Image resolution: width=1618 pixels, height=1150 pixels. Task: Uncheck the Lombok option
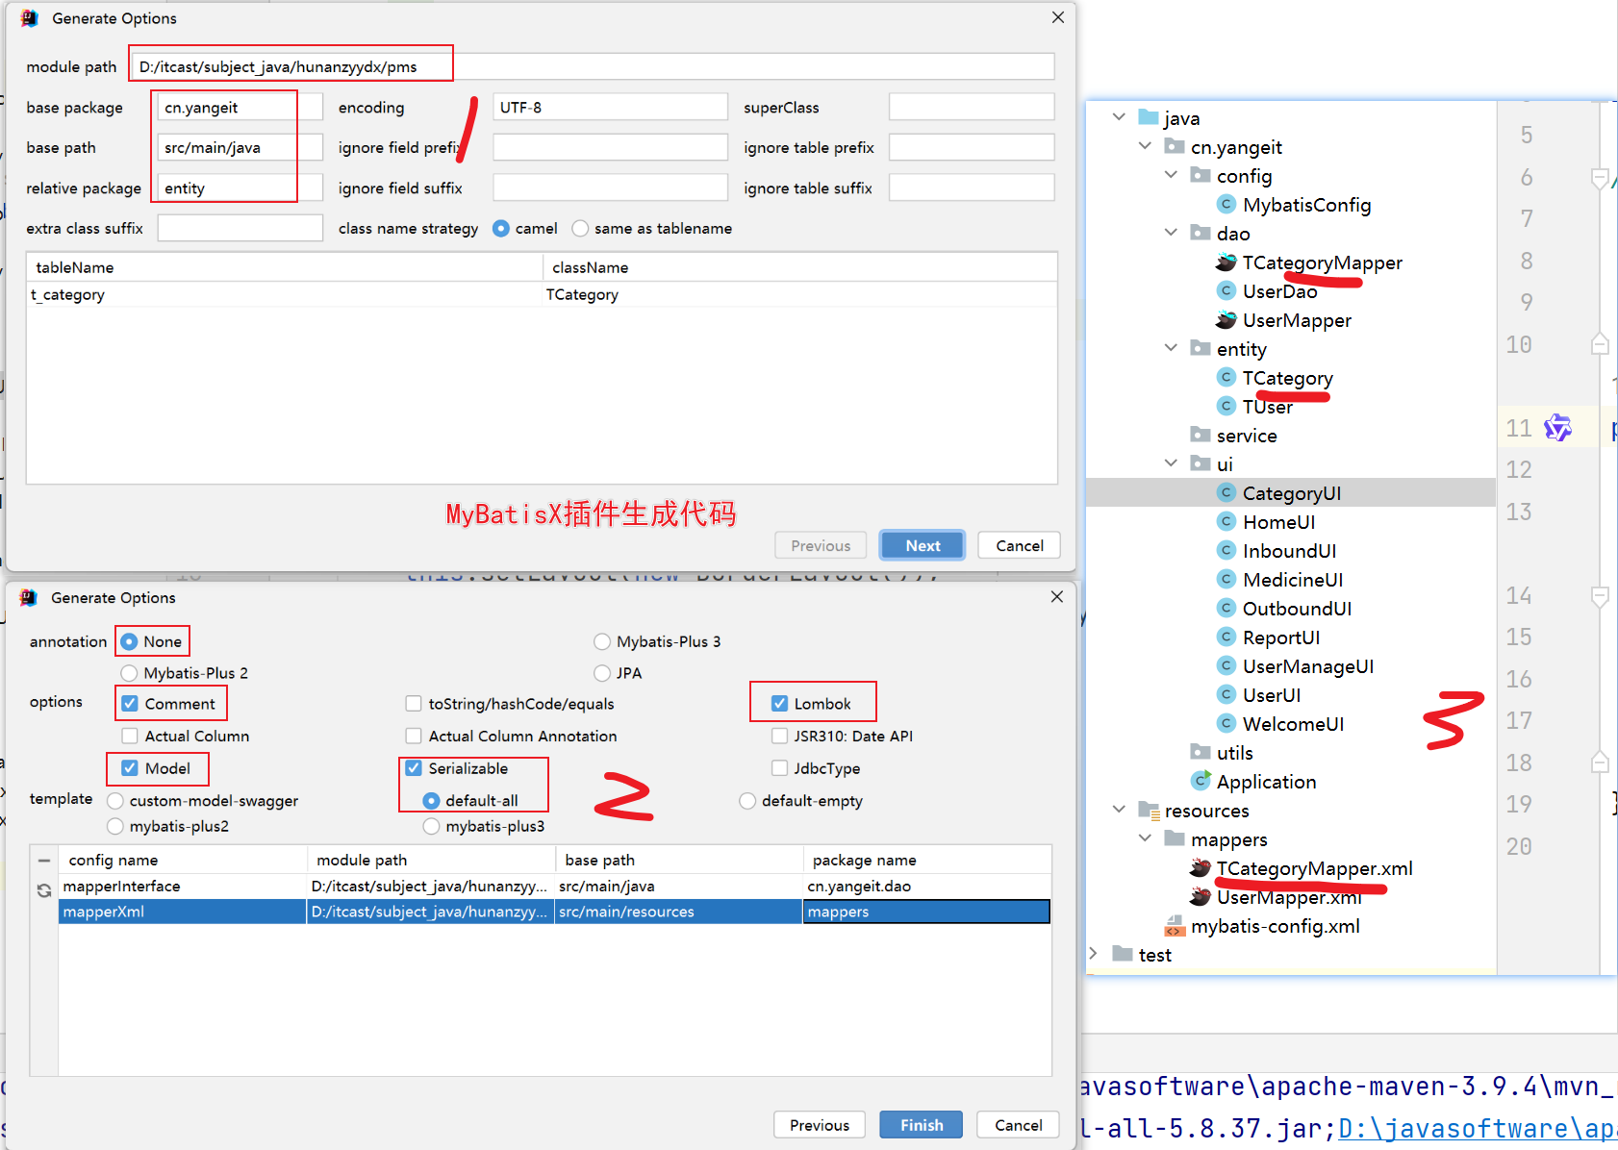(x=780, y=704)
